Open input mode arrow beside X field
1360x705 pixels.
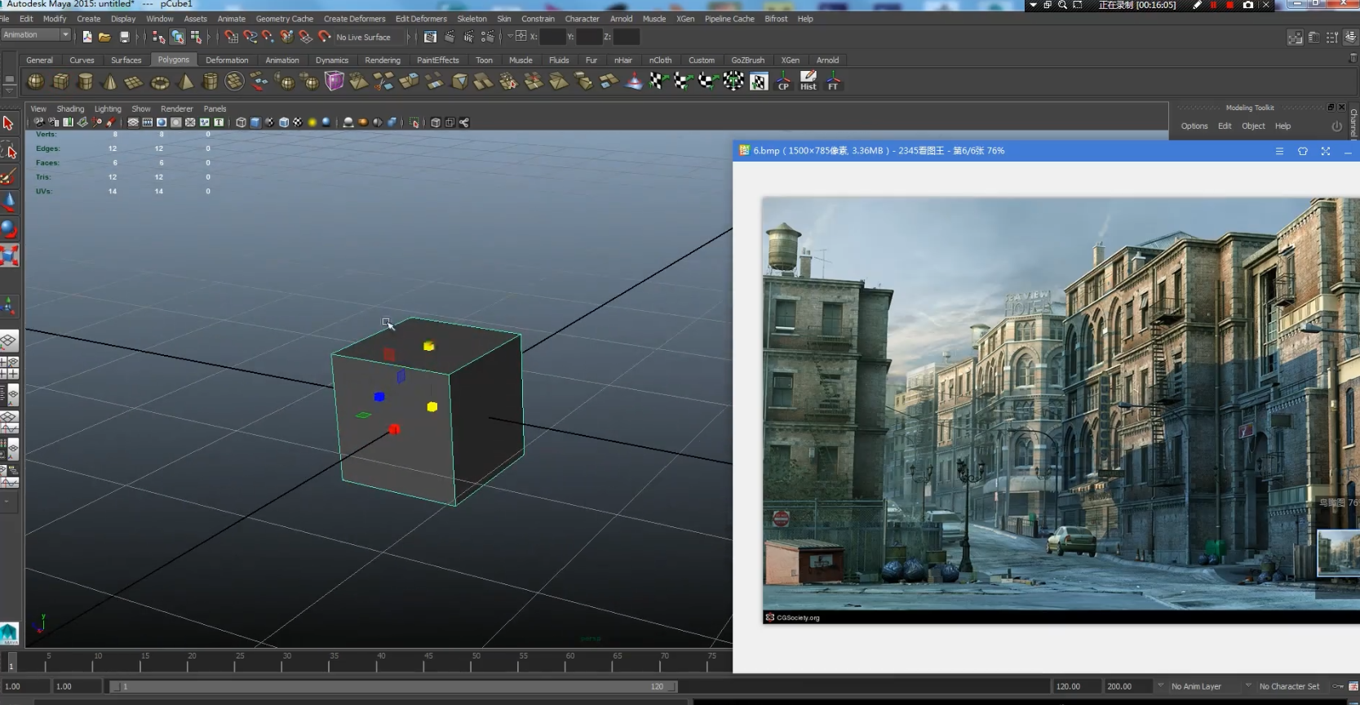point(511,37)
